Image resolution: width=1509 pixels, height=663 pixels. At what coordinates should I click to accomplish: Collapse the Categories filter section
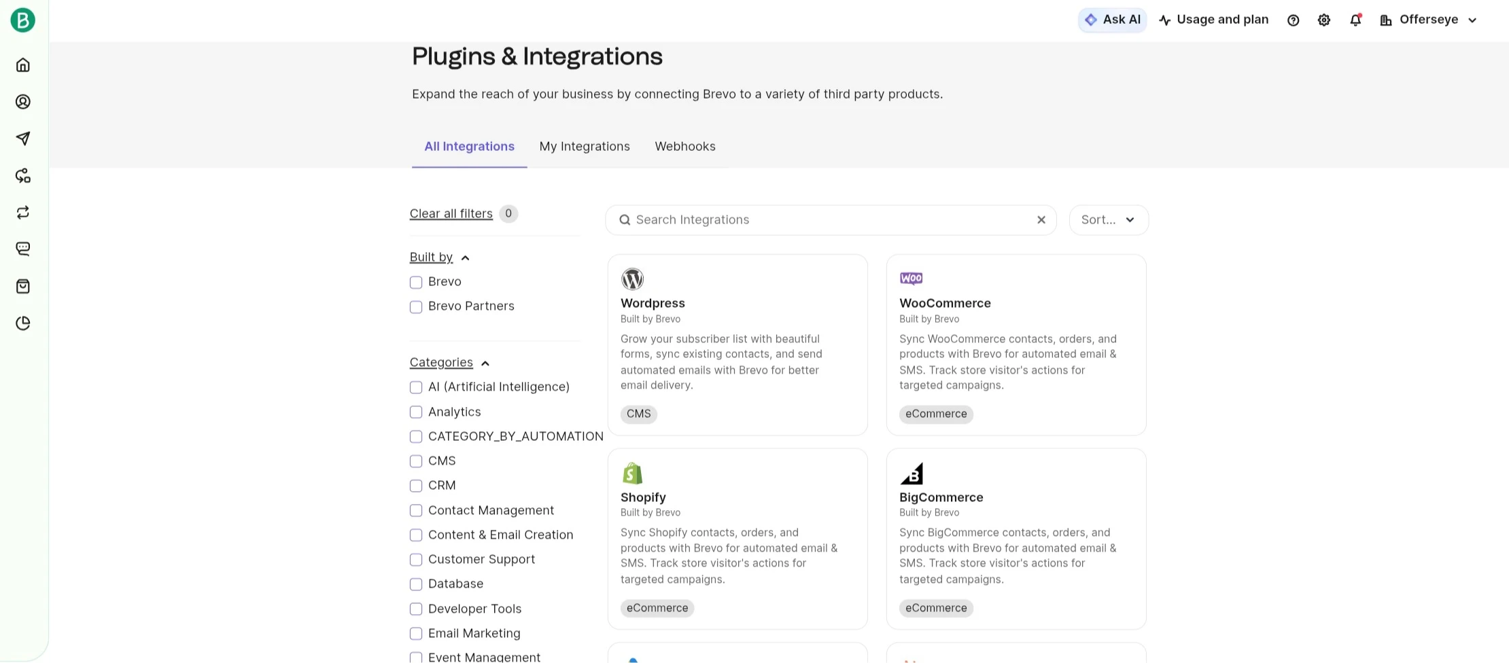pyautogui.click(x=449, y=363)
